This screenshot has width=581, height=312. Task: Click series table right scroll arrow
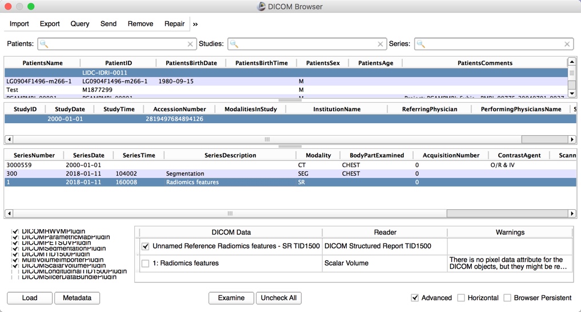tap(572, 213)
